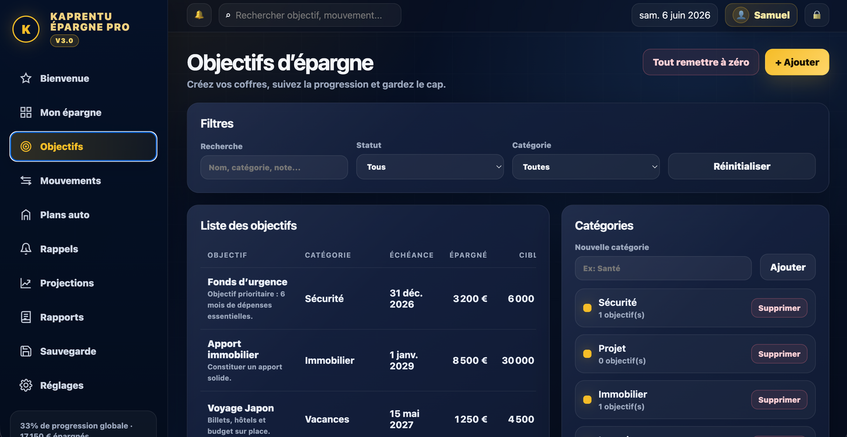Viewport: 847px width, 437px height.
Task: Delete the Sécurité category
Action: 780,308
